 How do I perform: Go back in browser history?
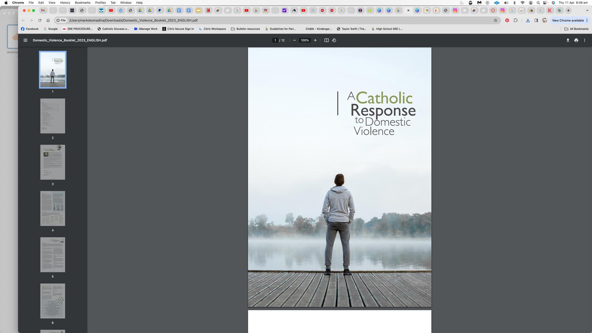(x=23, y=20)
